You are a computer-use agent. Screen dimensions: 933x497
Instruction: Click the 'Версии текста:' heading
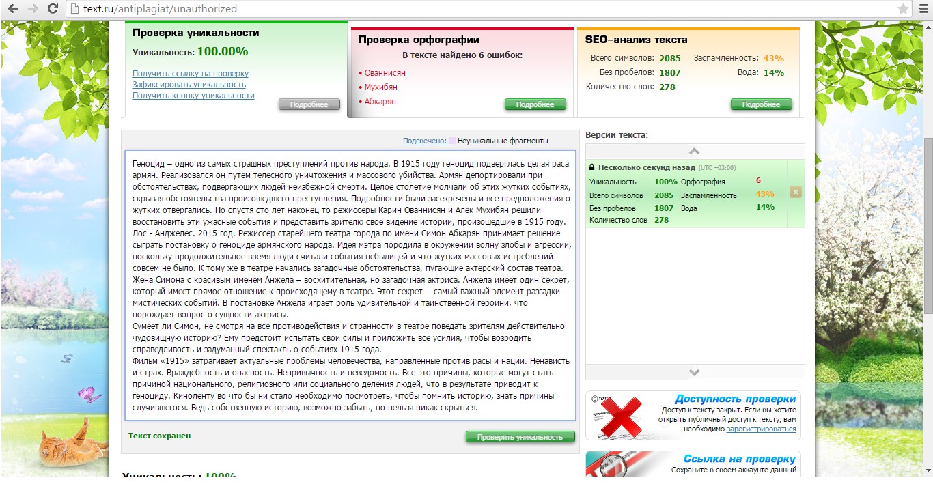coord(617,135)
